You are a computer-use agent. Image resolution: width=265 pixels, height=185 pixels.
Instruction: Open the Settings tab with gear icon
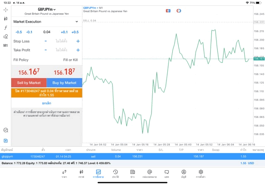tap(200, 174)
